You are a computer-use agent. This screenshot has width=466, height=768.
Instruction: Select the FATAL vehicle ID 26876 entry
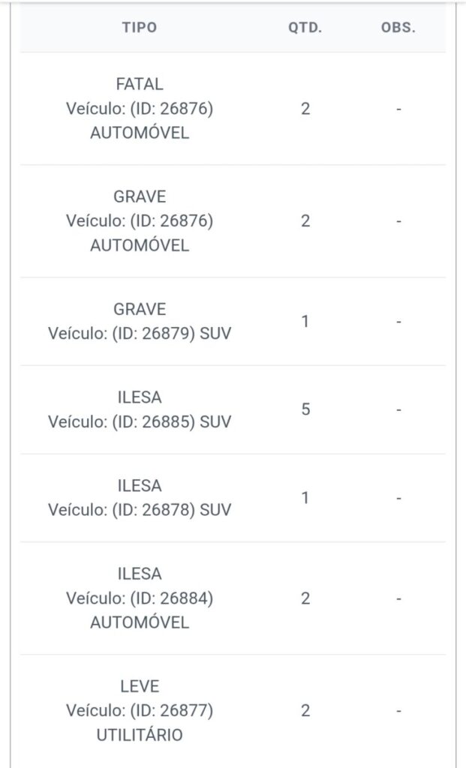[140, 109]
